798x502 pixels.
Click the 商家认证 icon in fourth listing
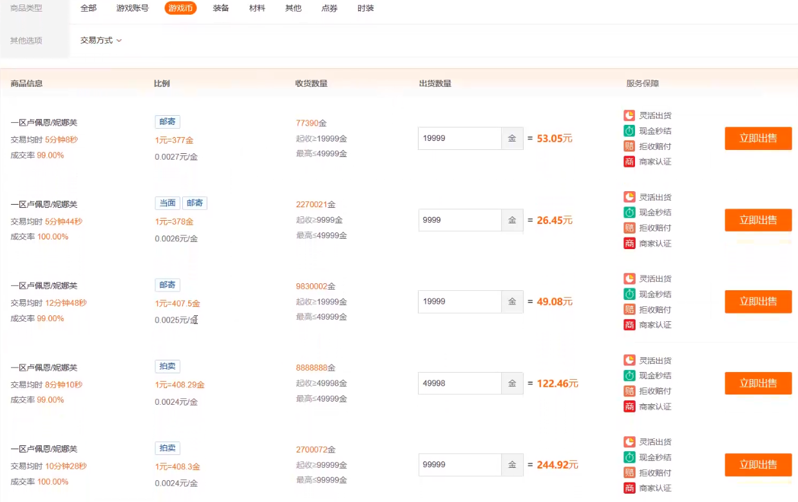(629, 407)
